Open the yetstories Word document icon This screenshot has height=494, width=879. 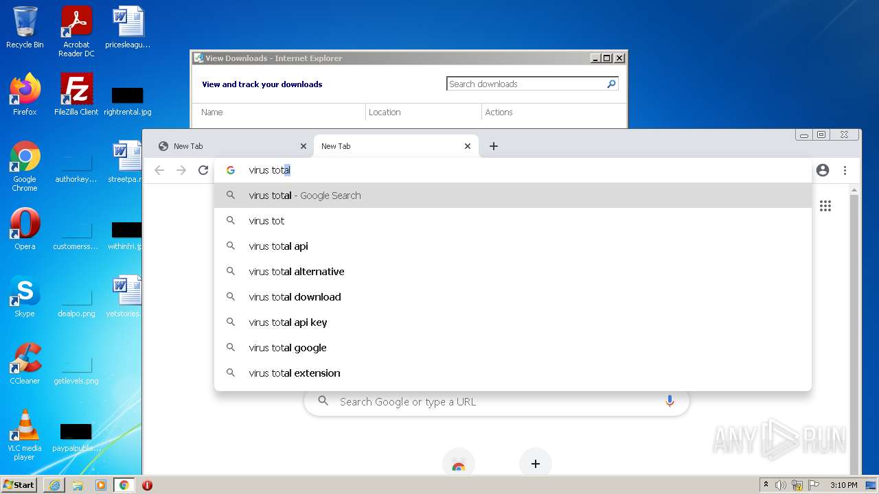(x=125, y=296)
